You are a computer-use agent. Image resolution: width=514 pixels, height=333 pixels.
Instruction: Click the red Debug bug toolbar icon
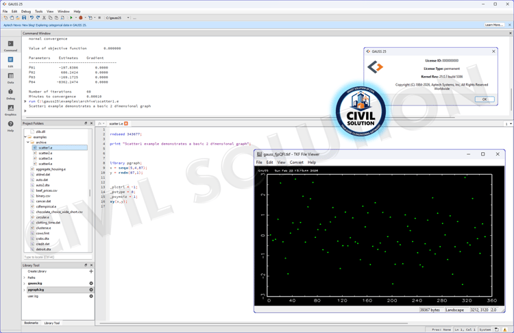[81, 18]
